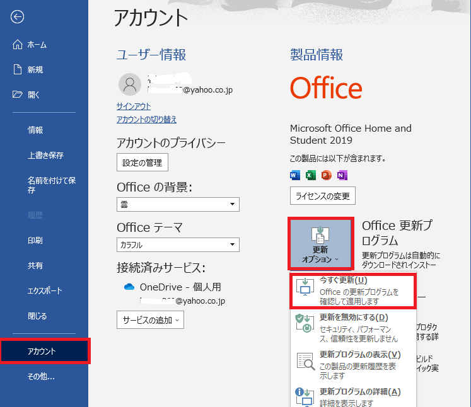Open the Office テーマ dropdown
The height and width of the screenshot is (407, 471).
click(x=178, y=244)
